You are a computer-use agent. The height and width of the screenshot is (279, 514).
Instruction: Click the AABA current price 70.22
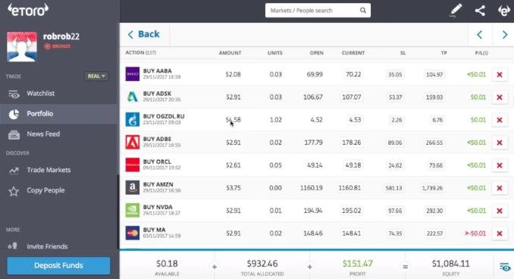click(353, 74)
